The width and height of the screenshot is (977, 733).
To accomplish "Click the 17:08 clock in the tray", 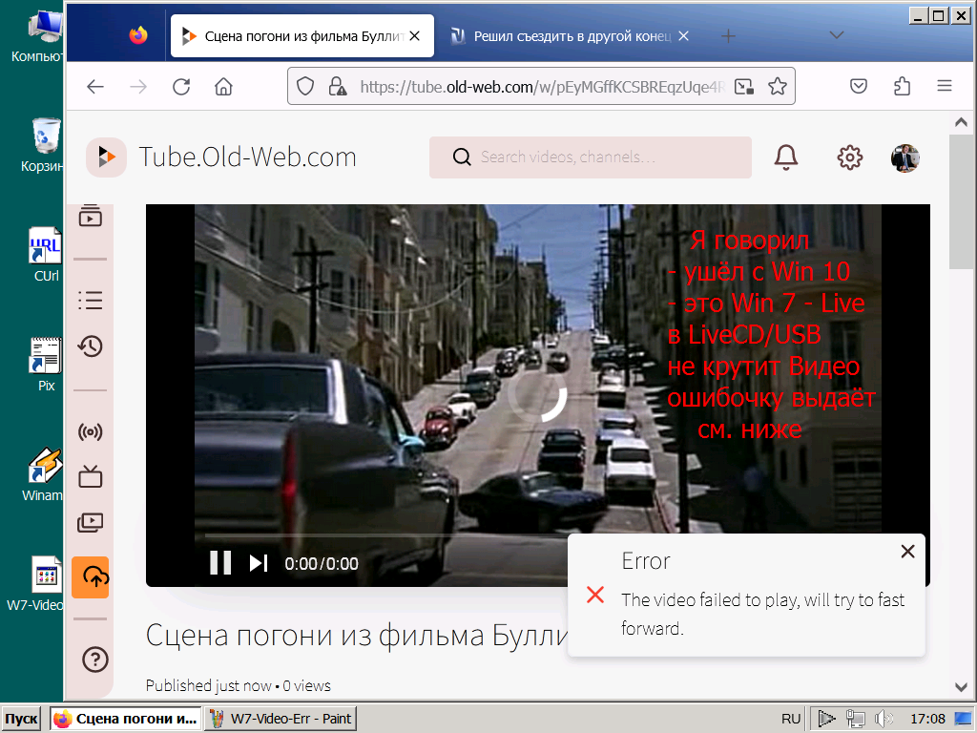I will tap(927, 719).
